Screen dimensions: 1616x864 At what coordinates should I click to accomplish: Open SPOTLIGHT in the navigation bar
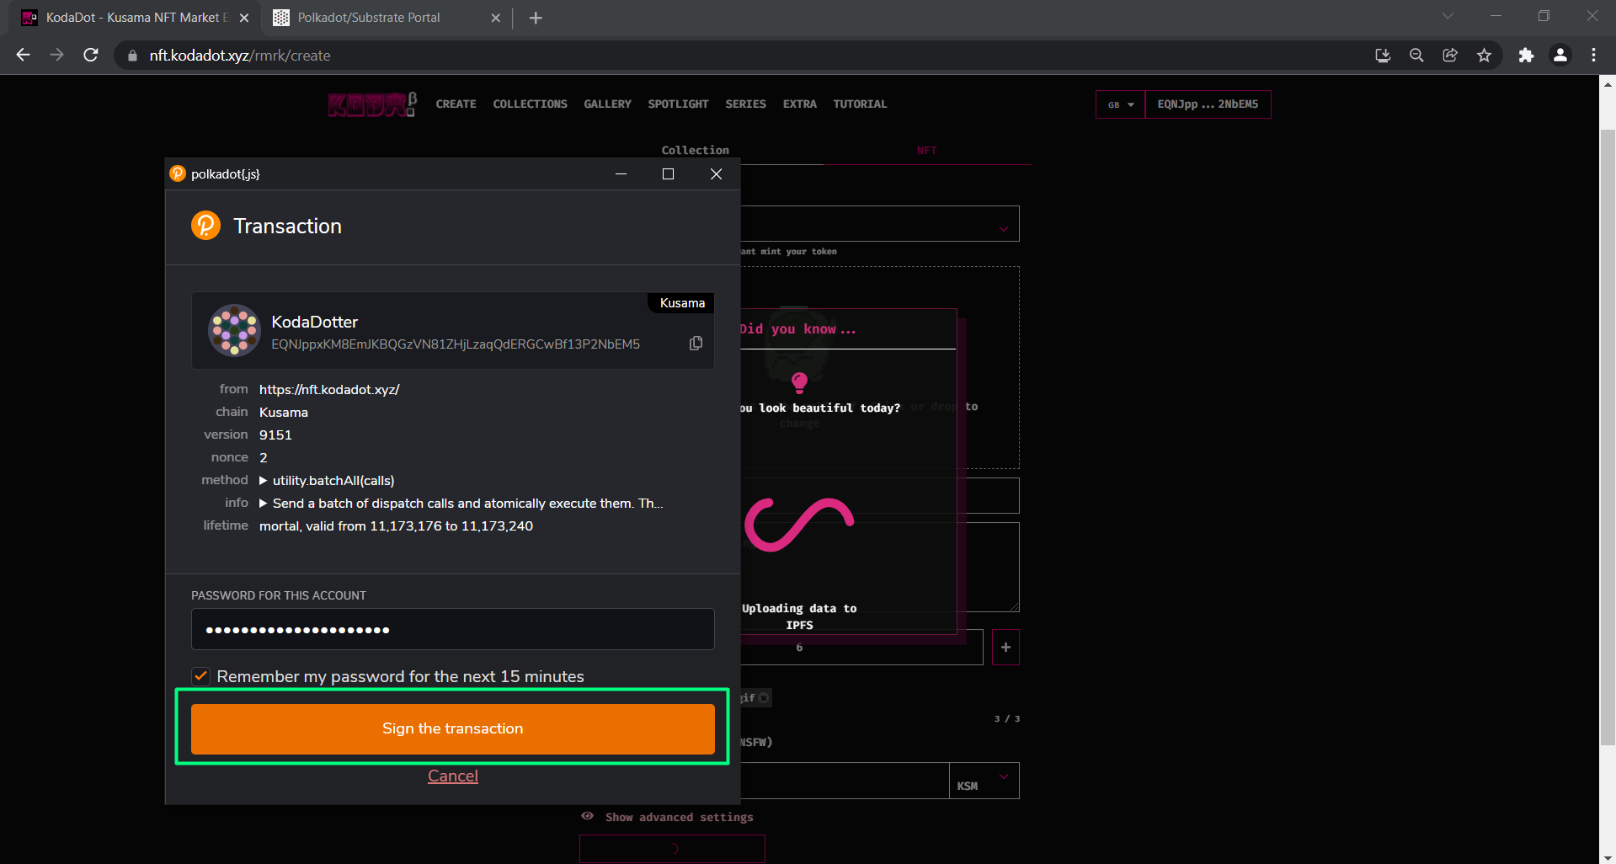[678, 104]
